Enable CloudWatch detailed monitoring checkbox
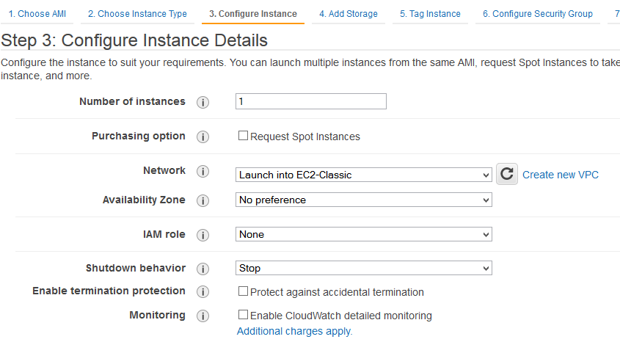Image resolution: width=620 pixels, height=342 pixels. [243, 315]
